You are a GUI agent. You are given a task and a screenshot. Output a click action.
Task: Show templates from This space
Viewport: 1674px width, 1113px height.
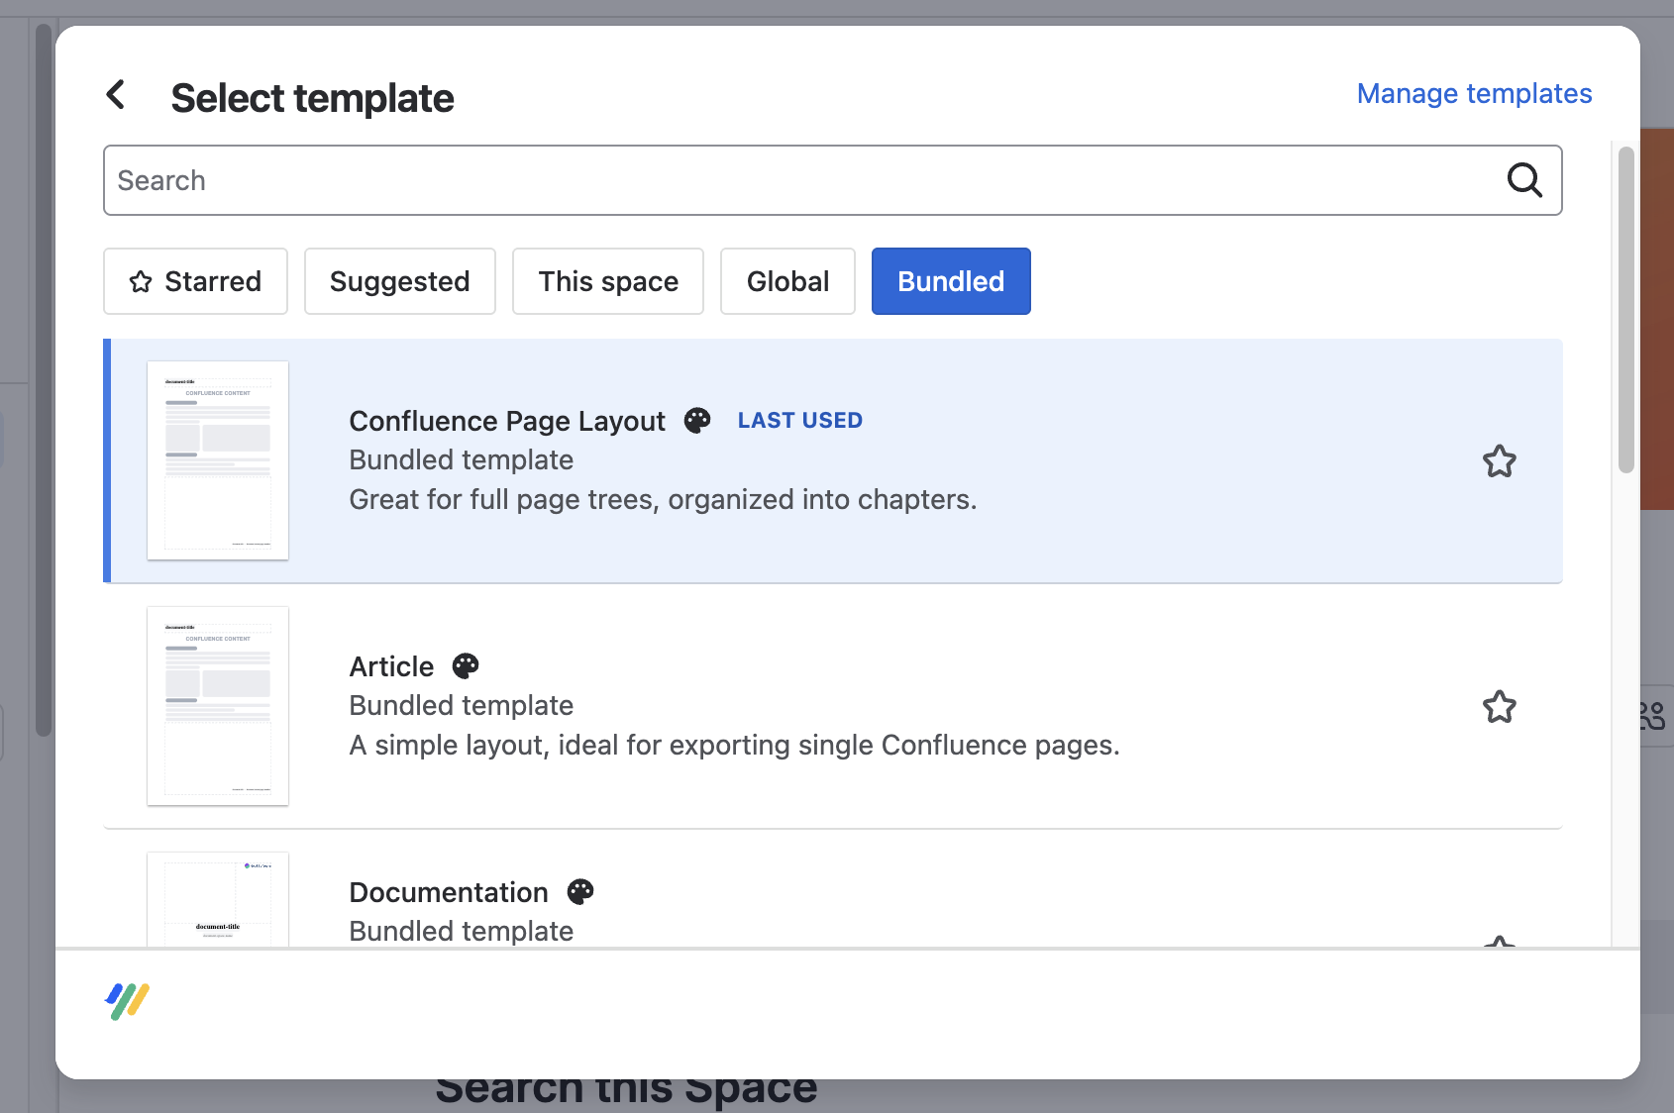pyautogui.click(x=607, y=281)
